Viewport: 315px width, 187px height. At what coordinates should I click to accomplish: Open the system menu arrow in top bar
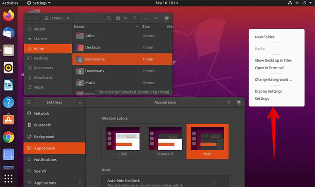point(310,3)
